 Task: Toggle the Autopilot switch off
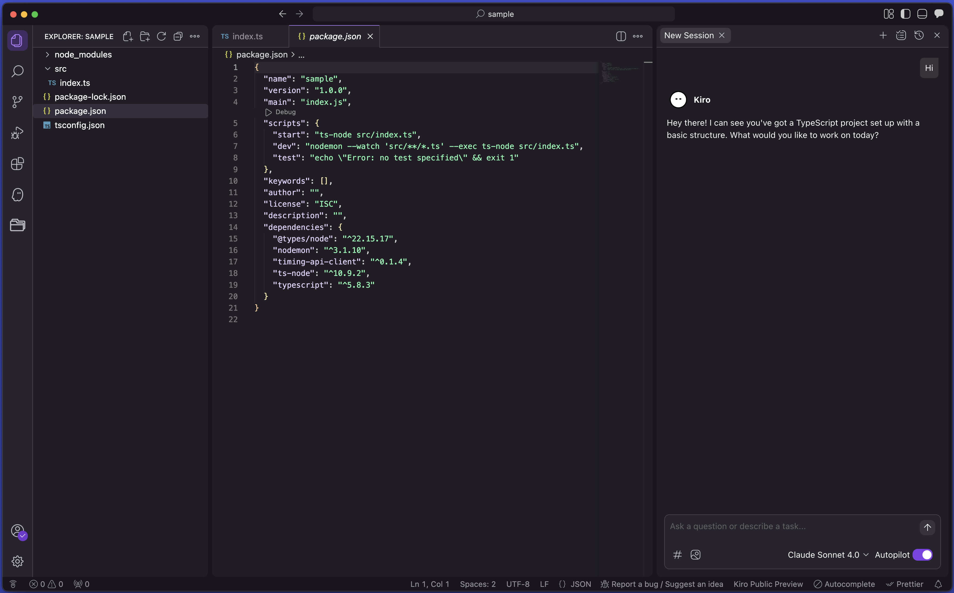[922, 555]
